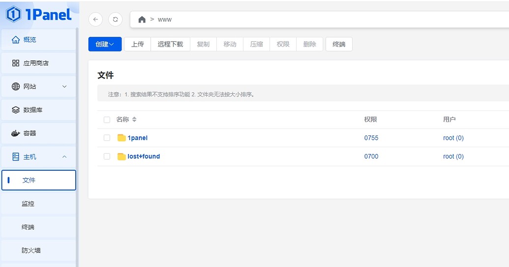This screenshot has height=267, width=509.
Task: Open 终端 in the sidebar
Action: pyautogui.click(x=39, y=227)
